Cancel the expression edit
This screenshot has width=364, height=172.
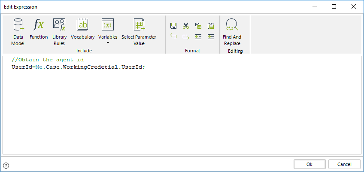point(344,164)
